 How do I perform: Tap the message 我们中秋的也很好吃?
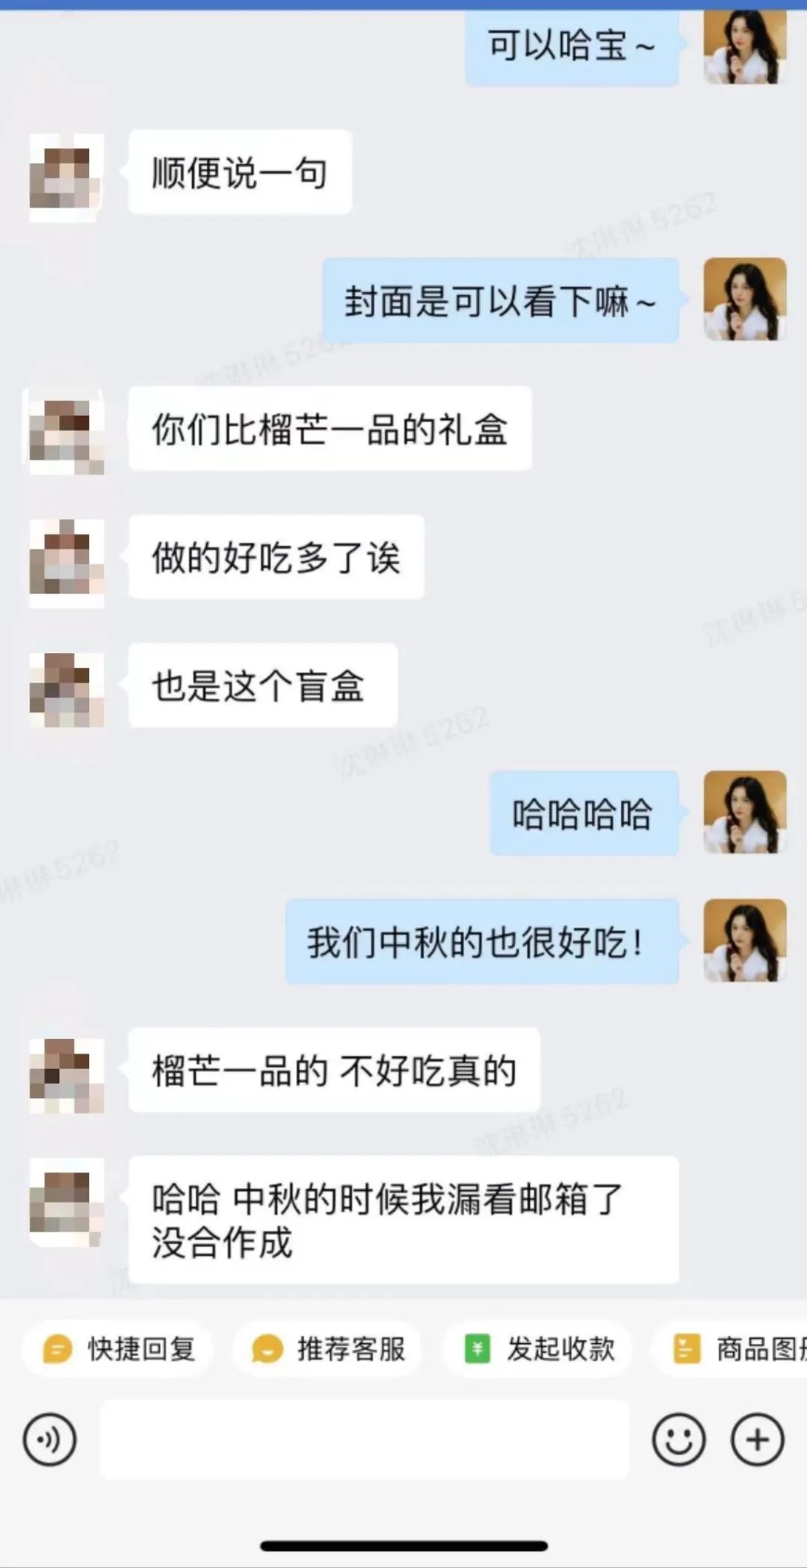pyautogui.click(x=482, y=941)
